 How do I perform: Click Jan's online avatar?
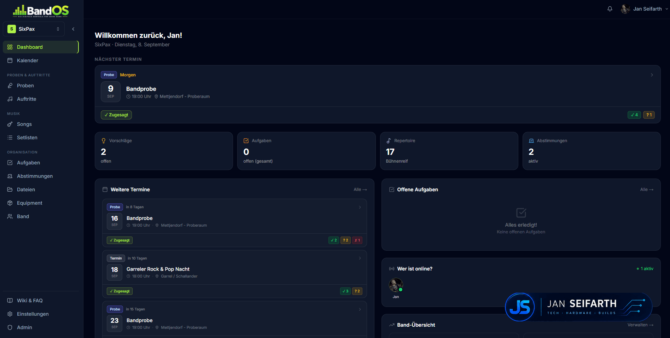(x=396, y=285)
